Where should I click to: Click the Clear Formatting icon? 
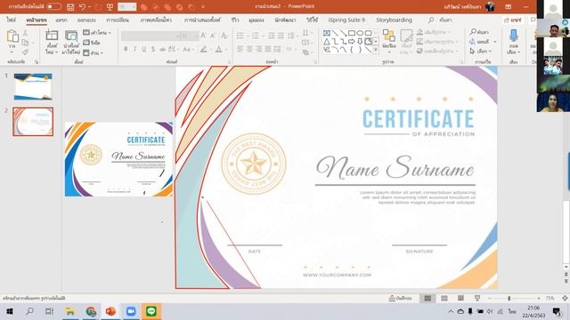click(224, 36)
